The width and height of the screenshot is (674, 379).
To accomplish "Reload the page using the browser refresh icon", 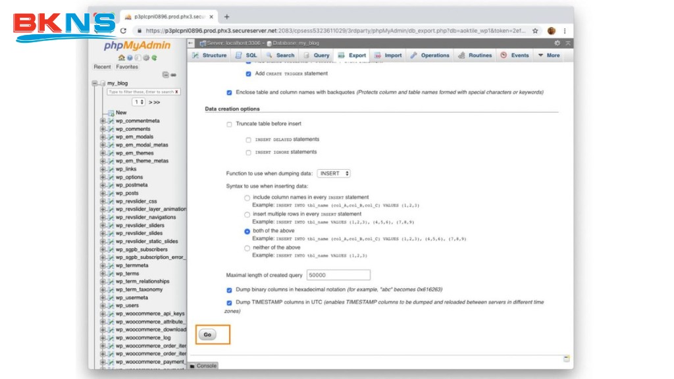I will coord(123,30).
